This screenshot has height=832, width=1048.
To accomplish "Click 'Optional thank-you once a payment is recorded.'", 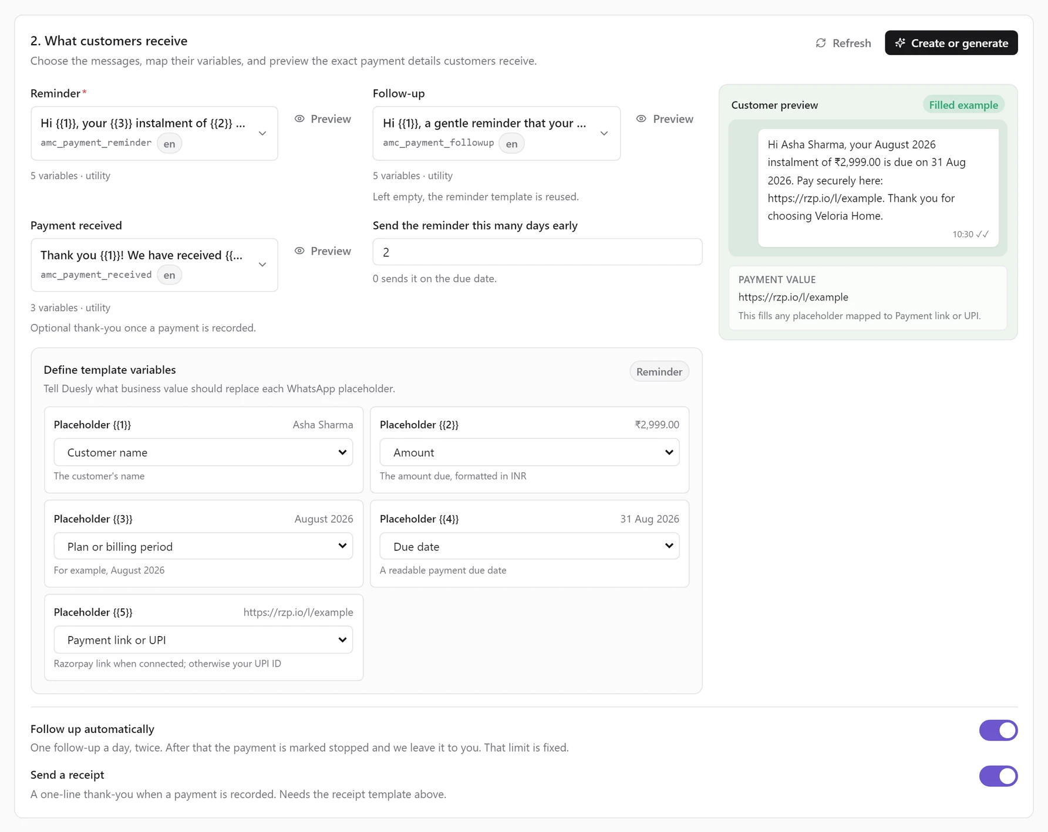I will coord(143,327).
